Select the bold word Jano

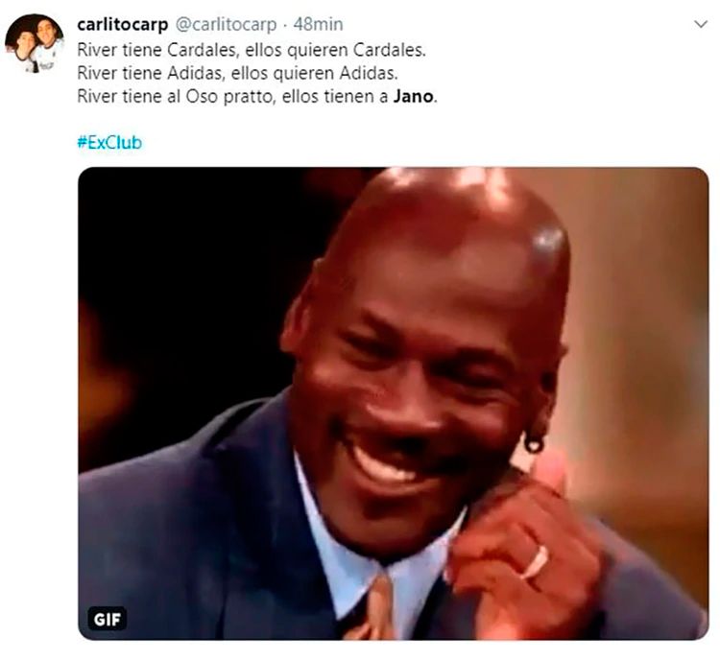coord(413,96)
